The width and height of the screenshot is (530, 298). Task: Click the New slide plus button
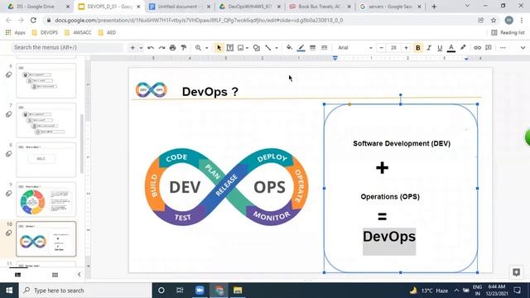(132, 48)
